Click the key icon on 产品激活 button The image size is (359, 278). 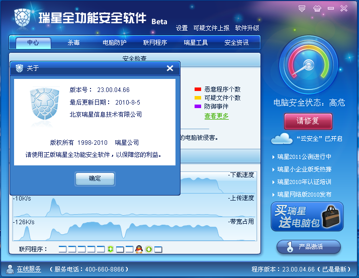pos(290,247)
